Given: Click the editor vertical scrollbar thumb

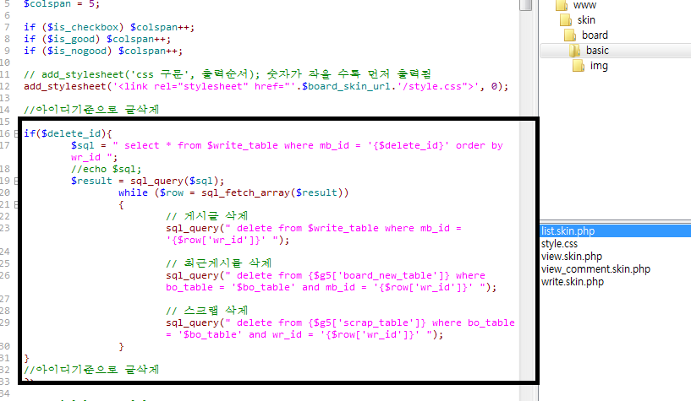Looking at the screenshot, I should 526,5.
